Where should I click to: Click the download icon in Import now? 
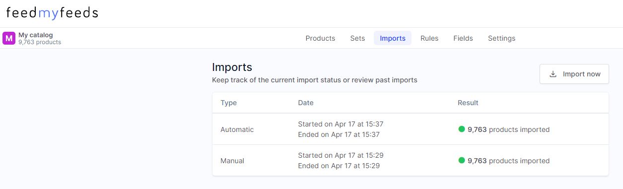(x=553, y=74)
